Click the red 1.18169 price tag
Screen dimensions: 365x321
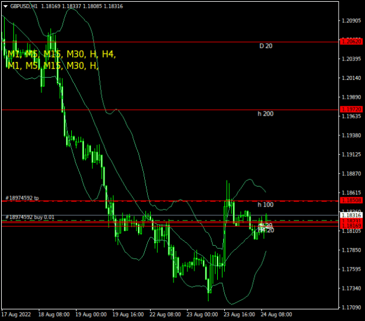(x=351, y=226)
